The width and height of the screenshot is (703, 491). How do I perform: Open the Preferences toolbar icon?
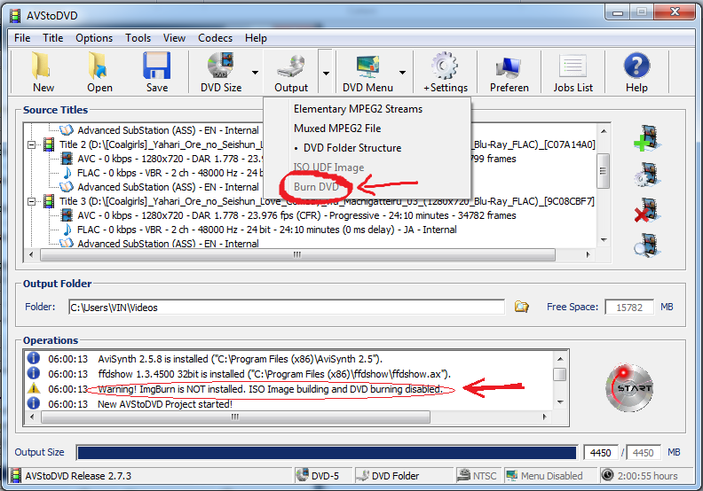click(x=509, y=67)
